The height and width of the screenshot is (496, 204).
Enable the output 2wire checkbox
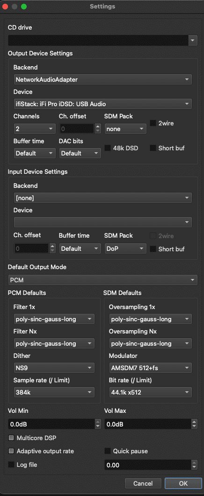point(153,124)
